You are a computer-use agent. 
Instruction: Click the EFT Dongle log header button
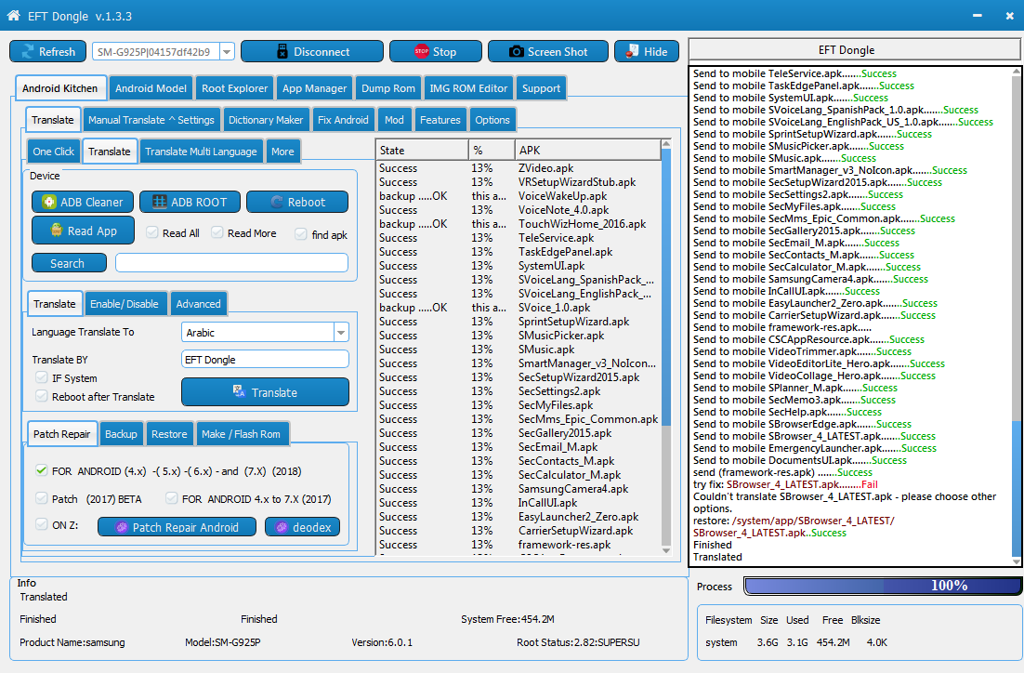point(854,50)
